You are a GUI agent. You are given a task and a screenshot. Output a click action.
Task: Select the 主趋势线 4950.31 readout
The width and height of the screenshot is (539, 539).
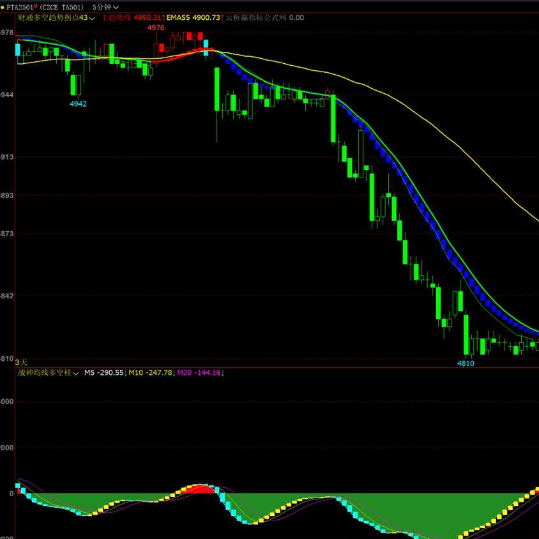pyautogui.click(x=133, y=17)
